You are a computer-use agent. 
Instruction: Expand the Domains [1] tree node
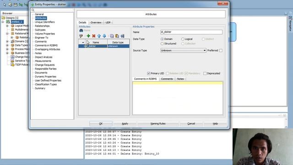pos(7,41)
